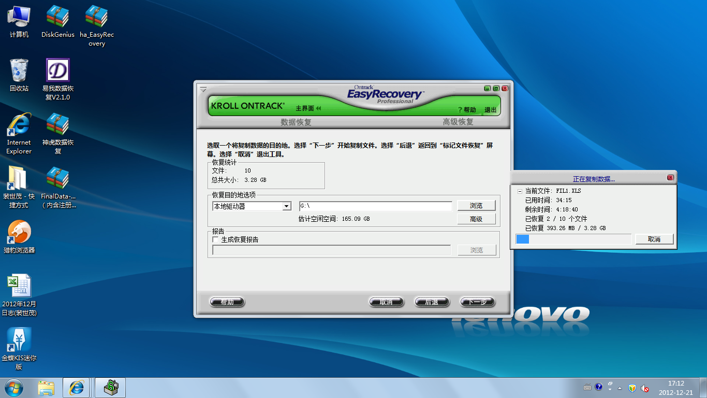This screenshot has width=707, height=398.
Task: Open Windows Explorer from the taskbar
Action: [x=46, y=388]
